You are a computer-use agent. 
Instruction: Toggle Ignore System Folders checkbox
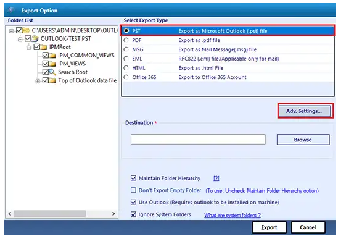pyautogui.click(x=133, y=214)
